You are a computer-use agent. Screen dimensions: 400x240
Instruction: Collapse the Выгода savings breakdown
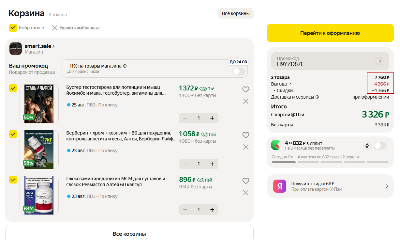(290, 84)
